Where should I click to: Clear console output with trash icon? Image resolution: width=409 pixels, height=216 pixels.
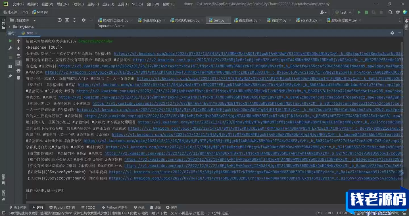pos(18,78)
